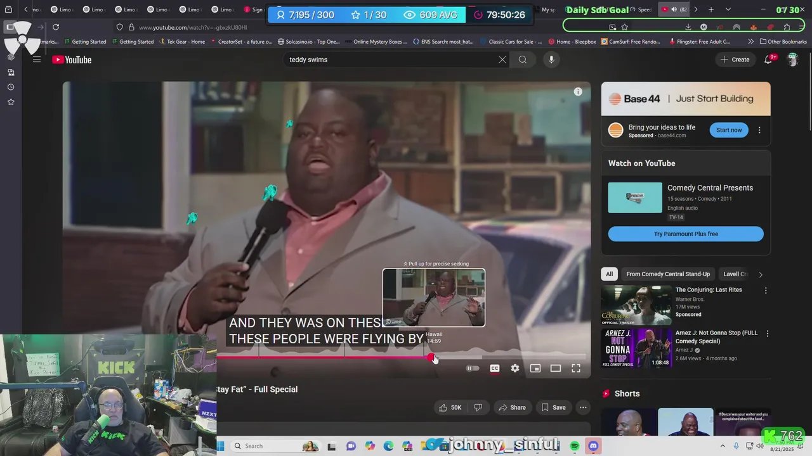Open the player settings gear
This screenshot has height=456, width=812.
(515, 368)
